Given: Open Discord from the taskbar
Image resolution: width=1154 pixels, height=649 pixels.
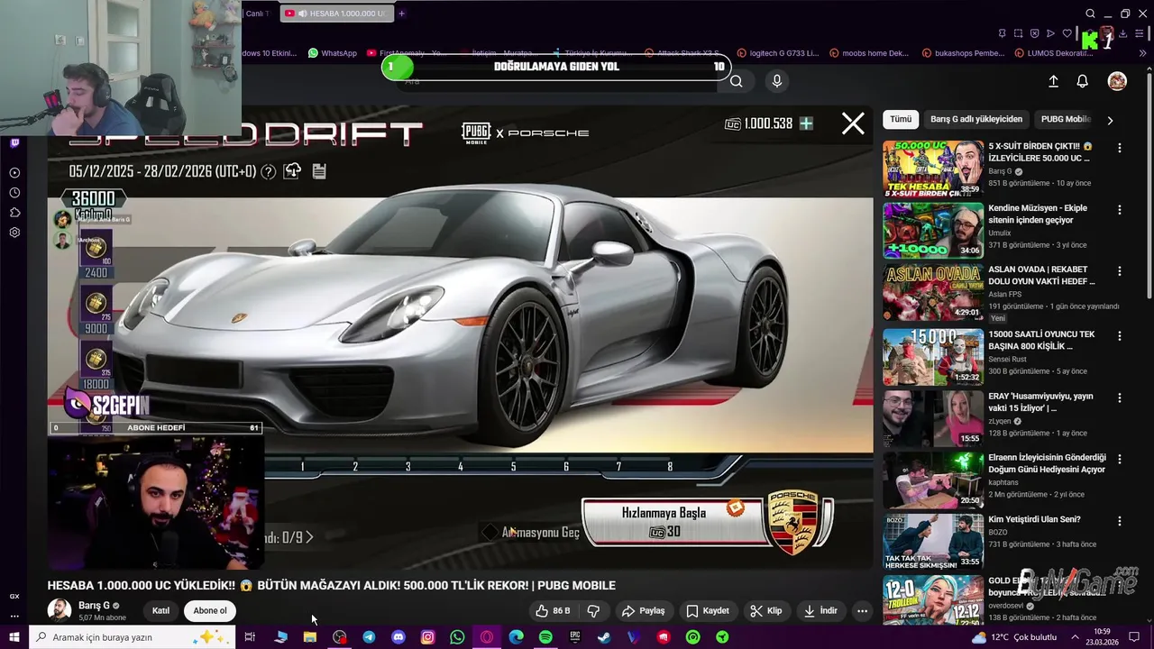Looking at the screenshot, I should (398, 637).
